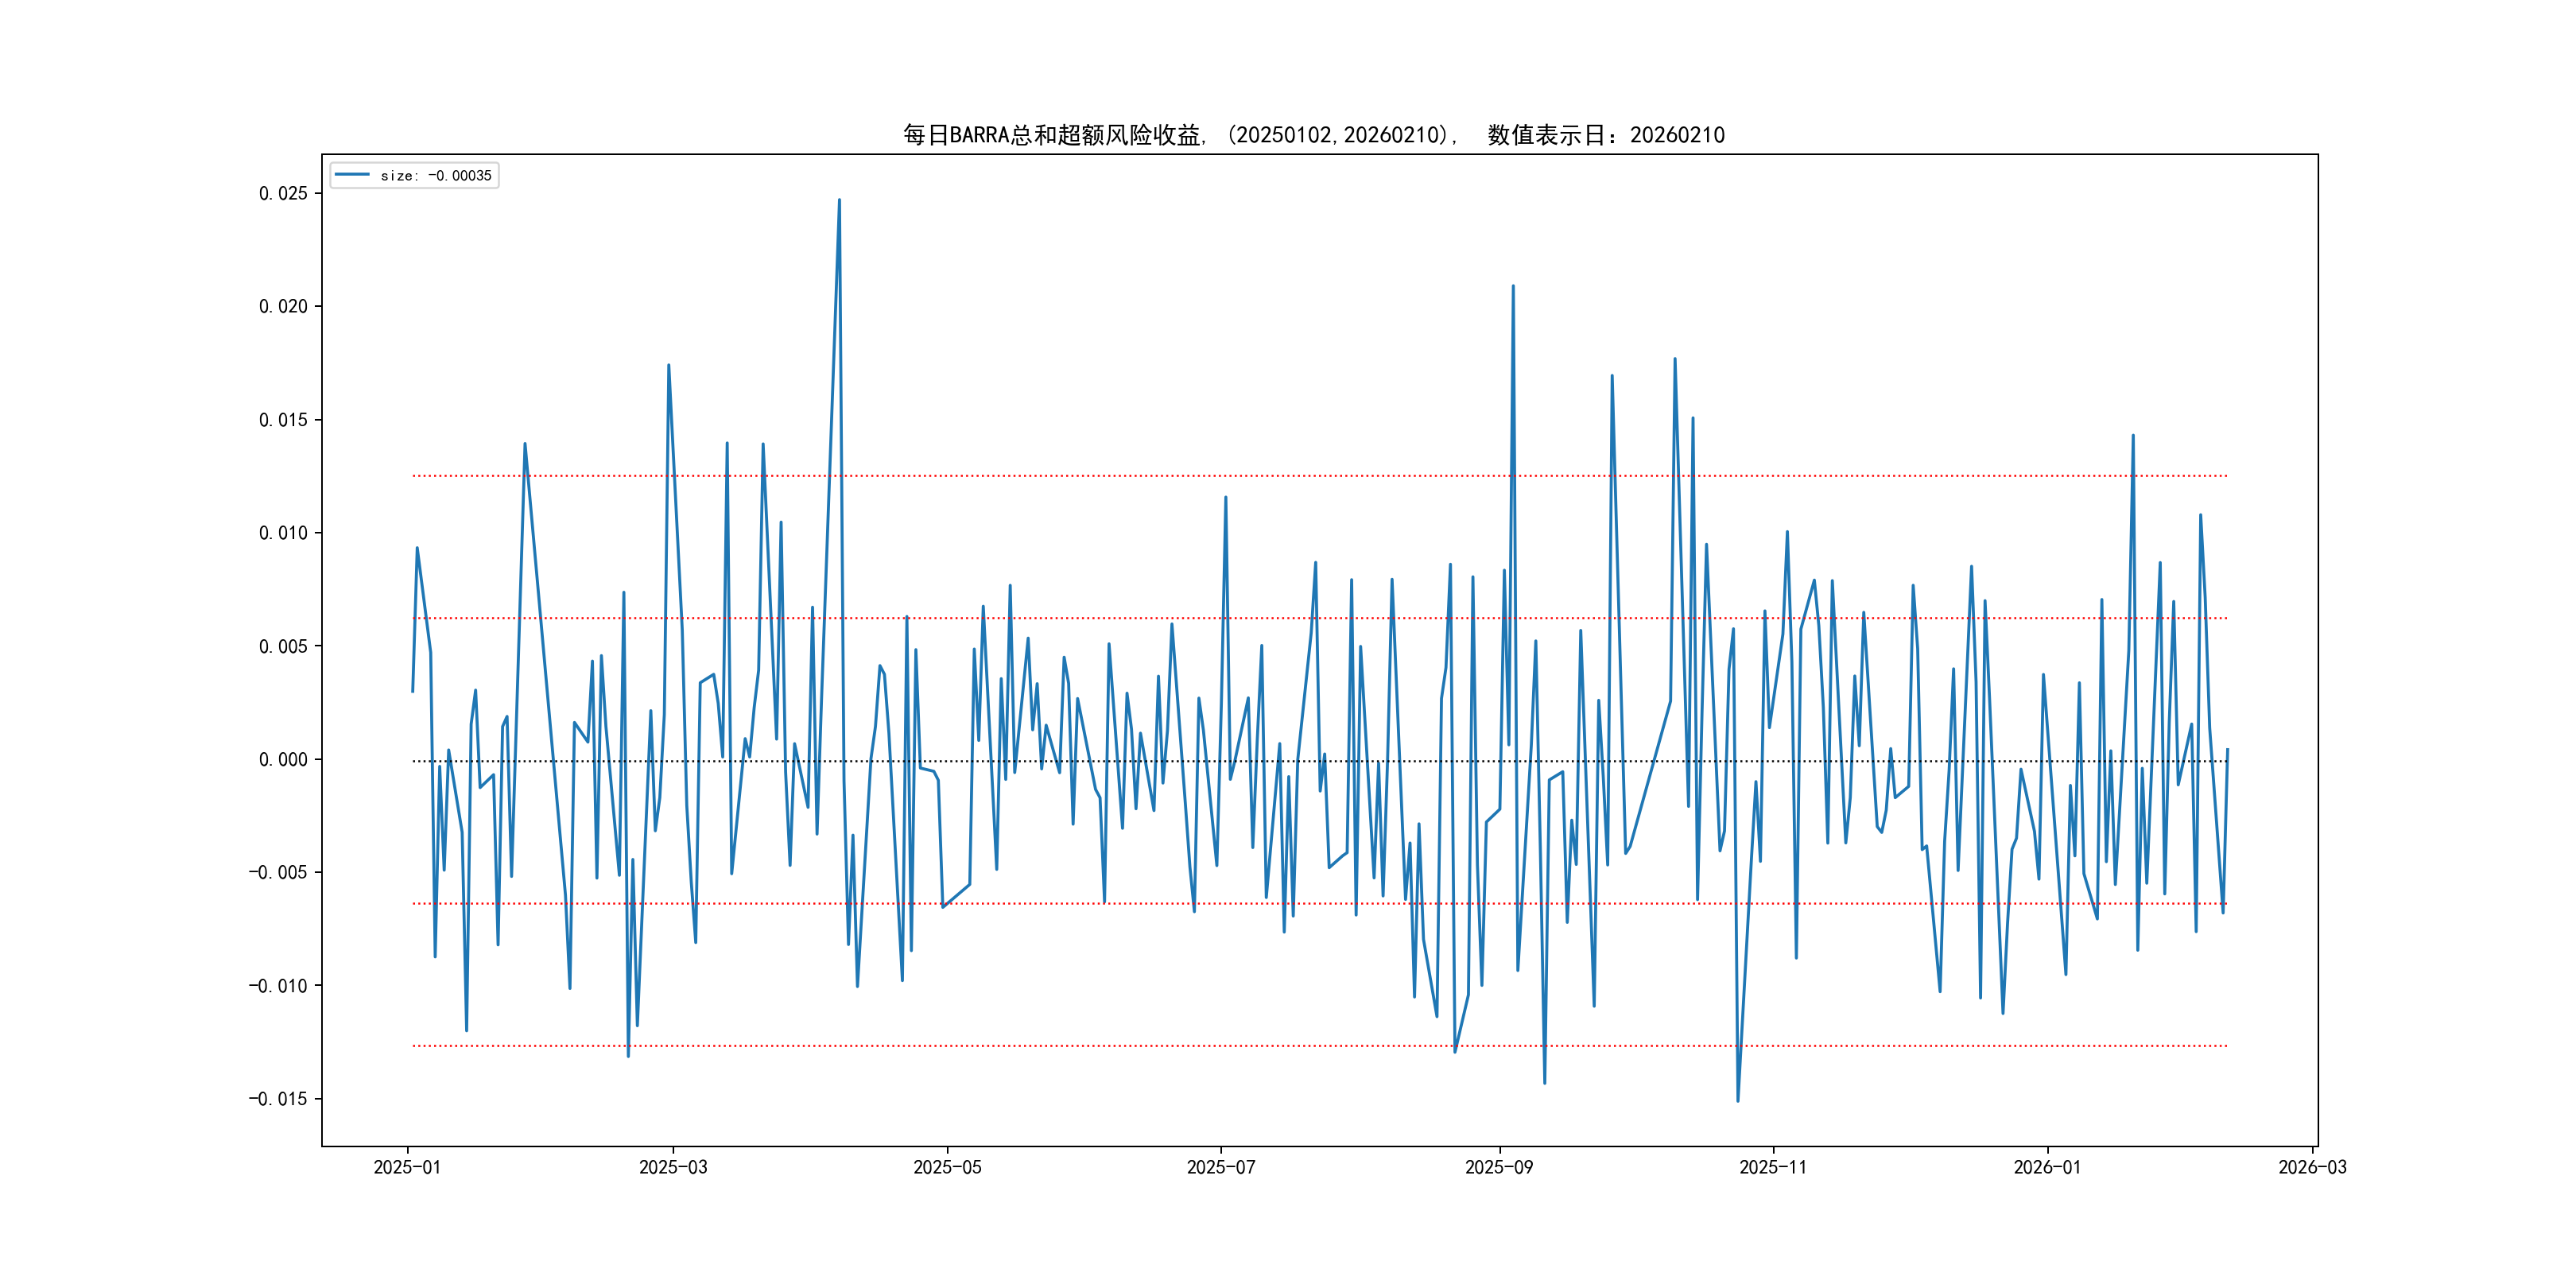The width and height of the screenshot is (2576, 1288).
Task: Click the 2025-11 x-axis tick label
Action: 1772,1167
